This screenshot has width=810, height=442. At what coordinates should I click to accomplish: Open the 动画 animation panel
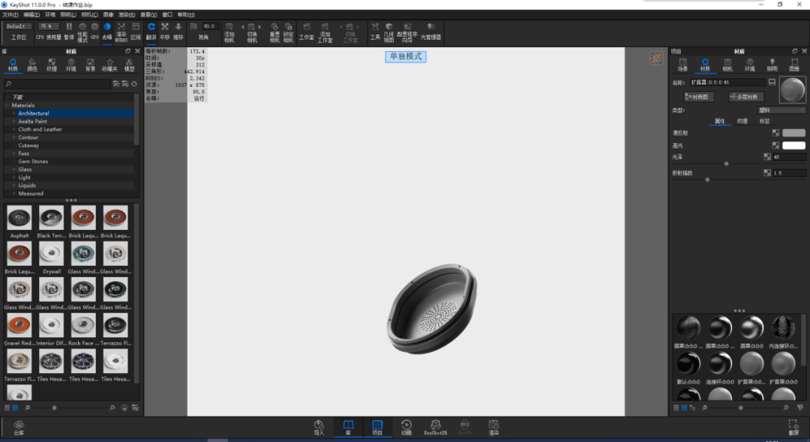click(x=406, y=427)
